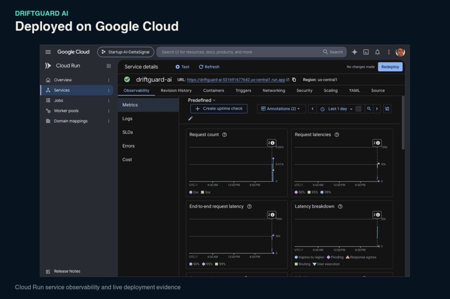The height and width of the screenshot is (299, 450).
Task: Click the Gemini sparkle icon in header
Action: 355,52
